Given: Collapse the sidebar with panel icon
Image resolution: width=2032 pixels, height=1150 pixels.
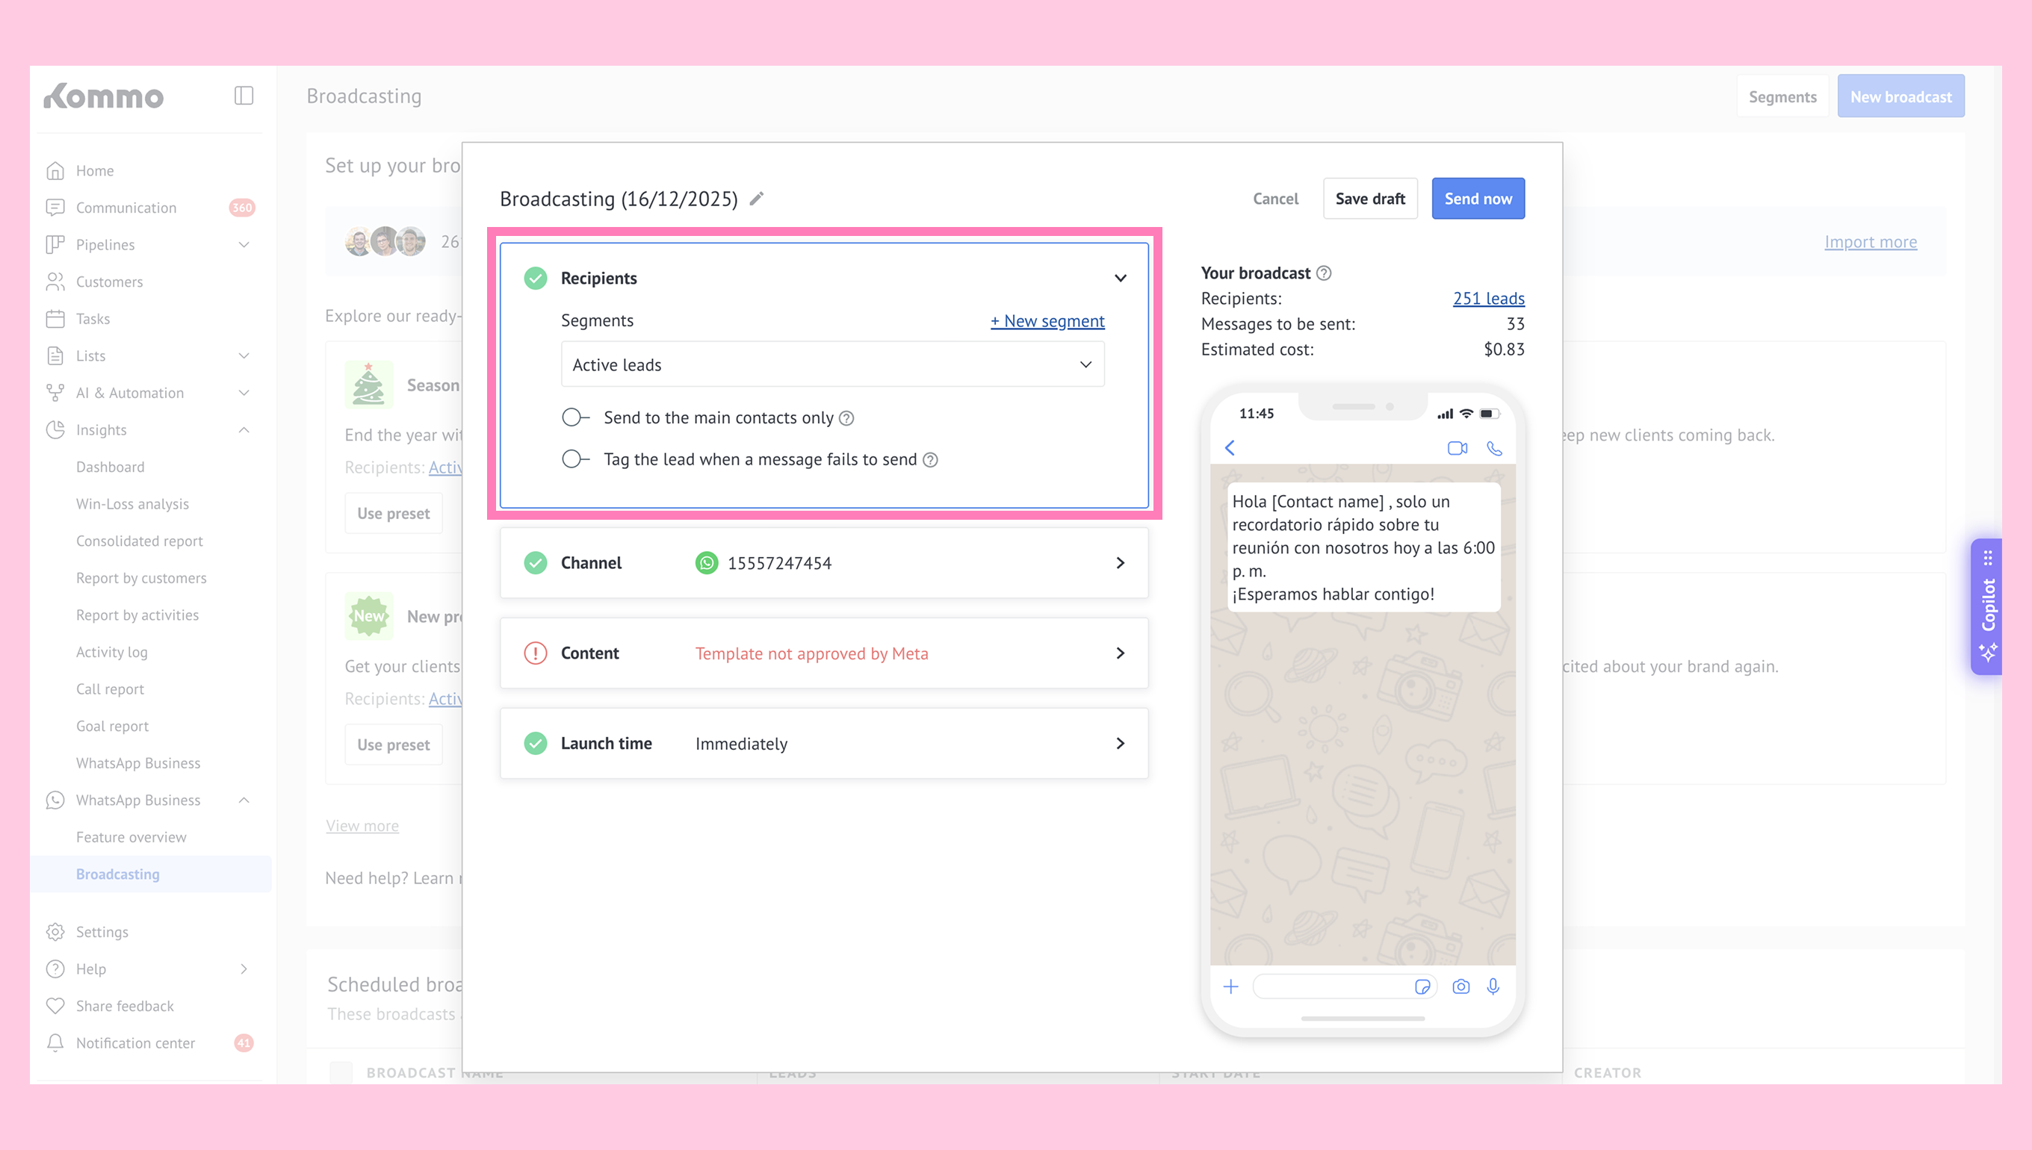Looking at the screenshot, I should point(244,96).
